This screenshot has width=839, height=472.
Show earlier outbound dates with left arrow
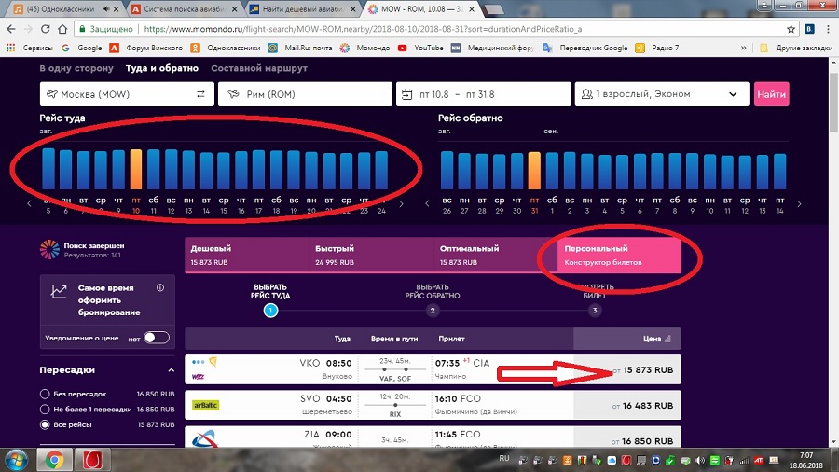[30, 204]
